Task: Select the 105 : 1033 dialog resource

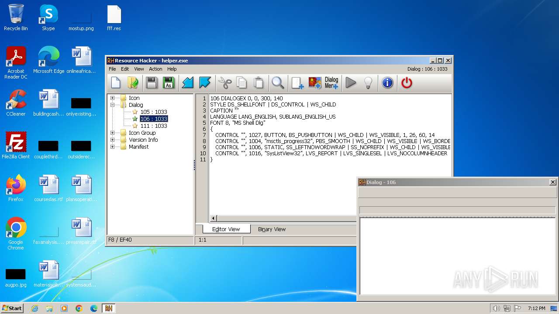Action: pyautogui.click(x=153, y=112)
